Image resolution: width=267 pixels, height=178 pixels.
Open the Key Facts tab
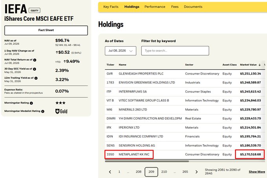coord(111,7)
